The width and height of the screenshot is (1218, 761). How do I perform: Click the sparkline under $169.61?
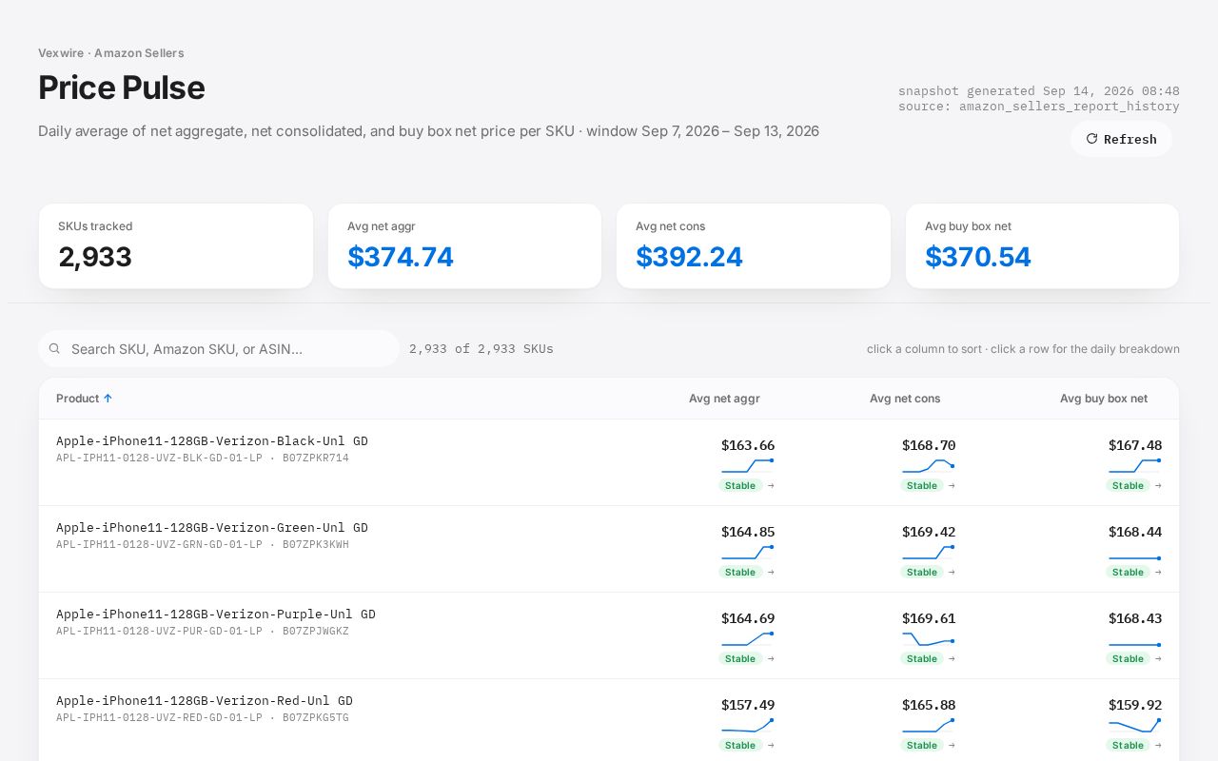coord(929,638)
